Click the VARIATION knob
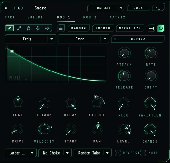 (x=150, y=103)
